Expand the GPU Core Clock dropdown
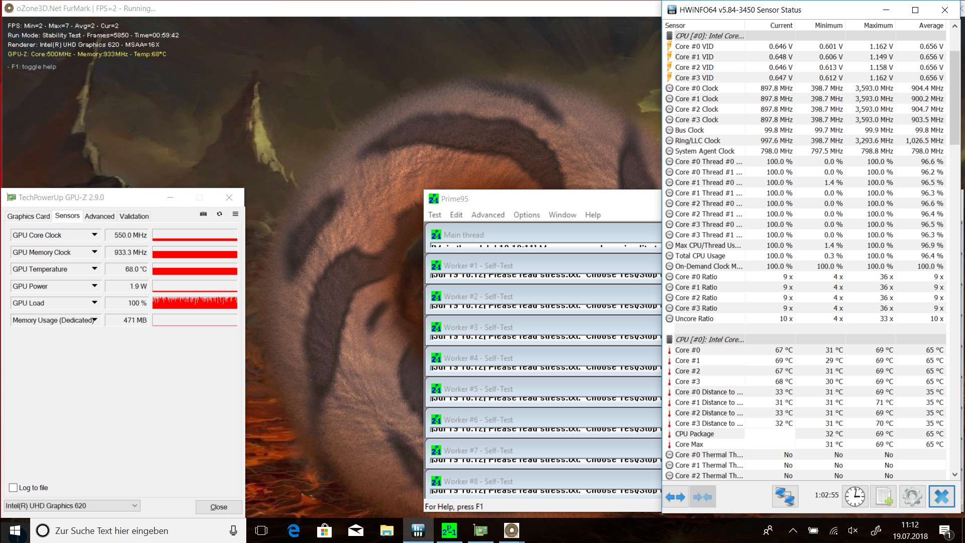 94,235
